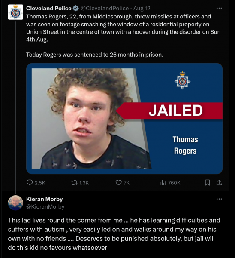Open the Aug 12 timestamp
Image resolution: width=235 pixels, height=258 pixels.
click(x=142, y=8)
